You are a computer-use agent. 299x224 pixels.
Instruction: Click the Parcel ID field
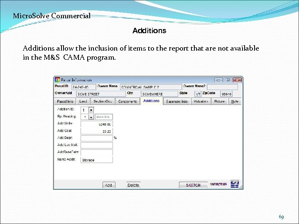pyautogui.click(x=84, y=87)
